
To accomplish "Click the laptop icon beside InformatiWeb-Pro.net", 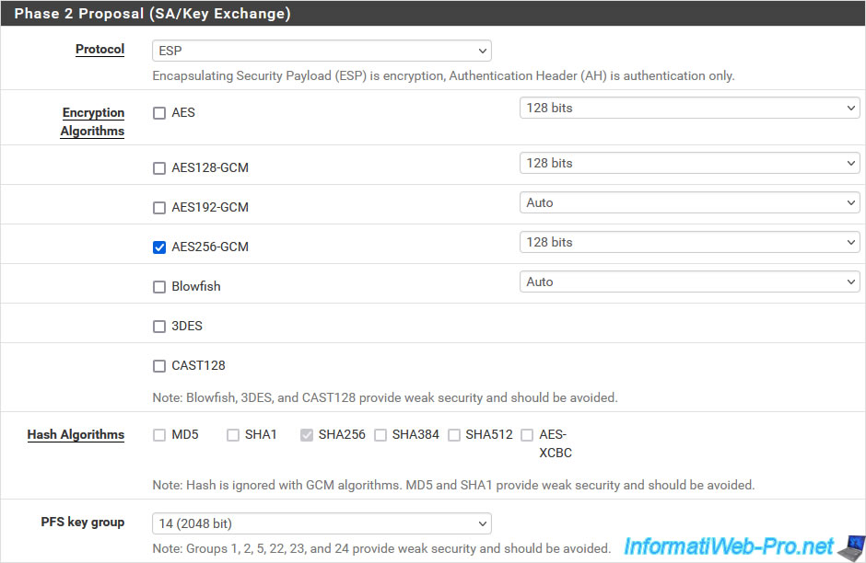I will pos(851,547).
